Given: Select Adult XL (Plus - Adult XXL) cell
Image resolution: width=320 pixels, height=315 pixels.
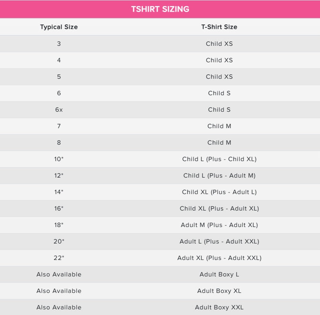Looking at the screenshot, I should tap(219, 258).
